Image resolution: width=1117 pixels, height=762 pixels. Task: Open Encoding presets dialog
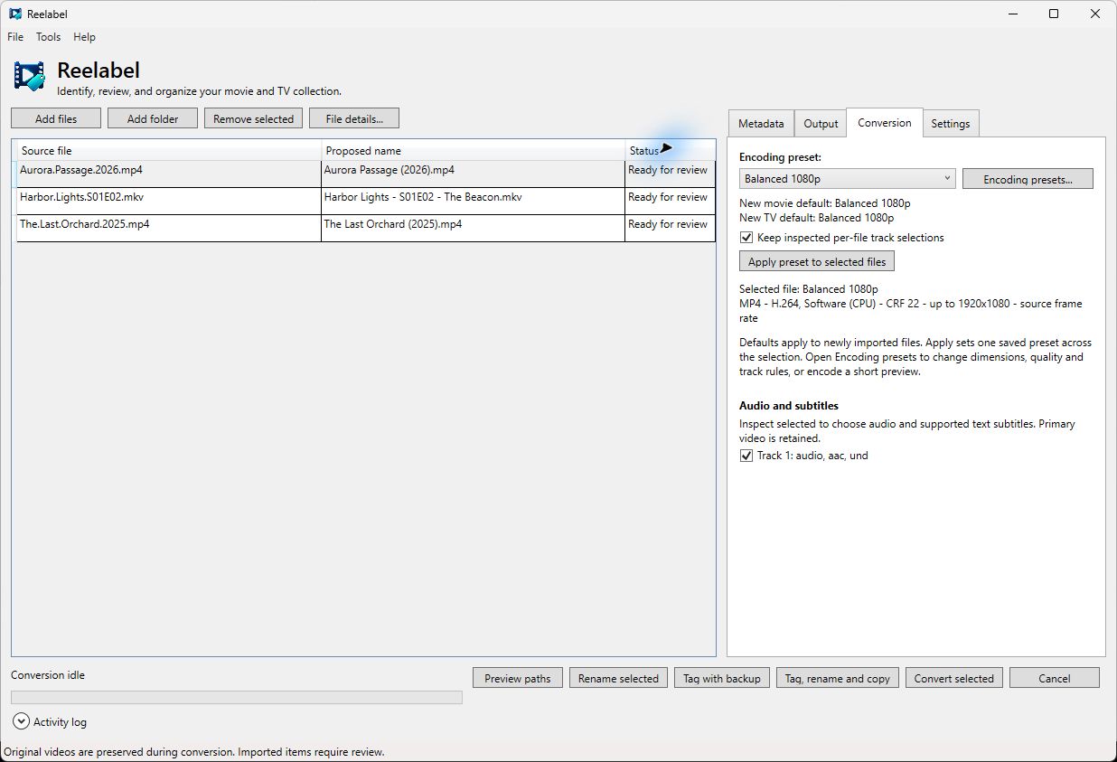[1028, 179]
